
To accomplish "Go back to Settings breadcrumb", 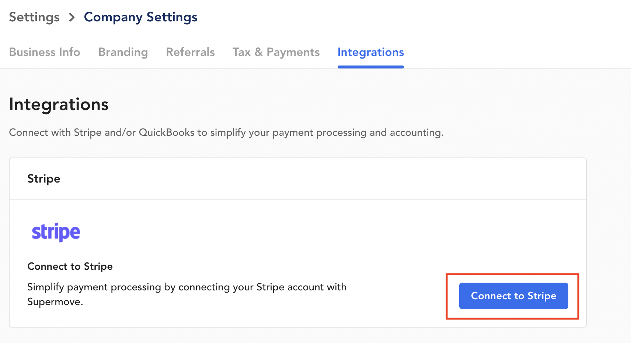I will [34, 17].
